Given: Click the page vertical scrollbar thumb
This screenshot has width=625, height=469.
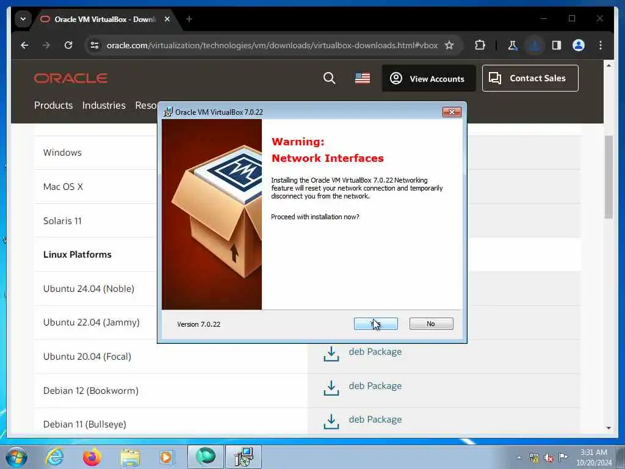Looking at the screenshot, I should point(609,177).
